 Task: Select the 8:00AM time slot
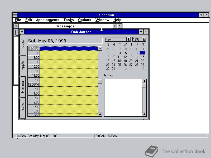pyautogui.click(x=63, y=48)
